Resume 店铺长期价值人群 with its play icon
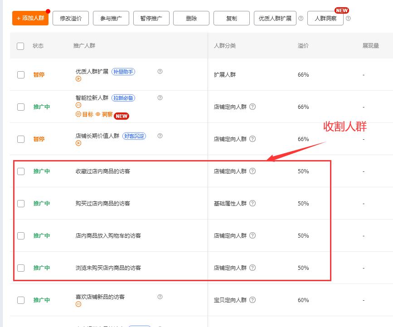The width and height of the screenshot is (393, 327). (x=78, y=143)
